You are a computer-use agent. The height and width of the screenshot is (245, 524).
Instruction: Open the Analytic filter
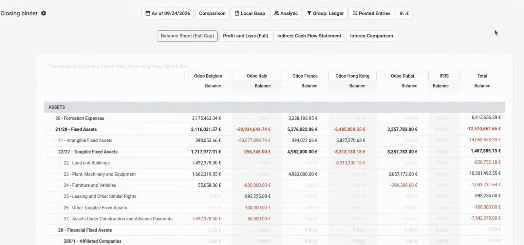point(286,13)
